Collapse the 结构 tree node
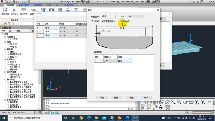Viewport: 215px width, 121px height. (5, 42)
